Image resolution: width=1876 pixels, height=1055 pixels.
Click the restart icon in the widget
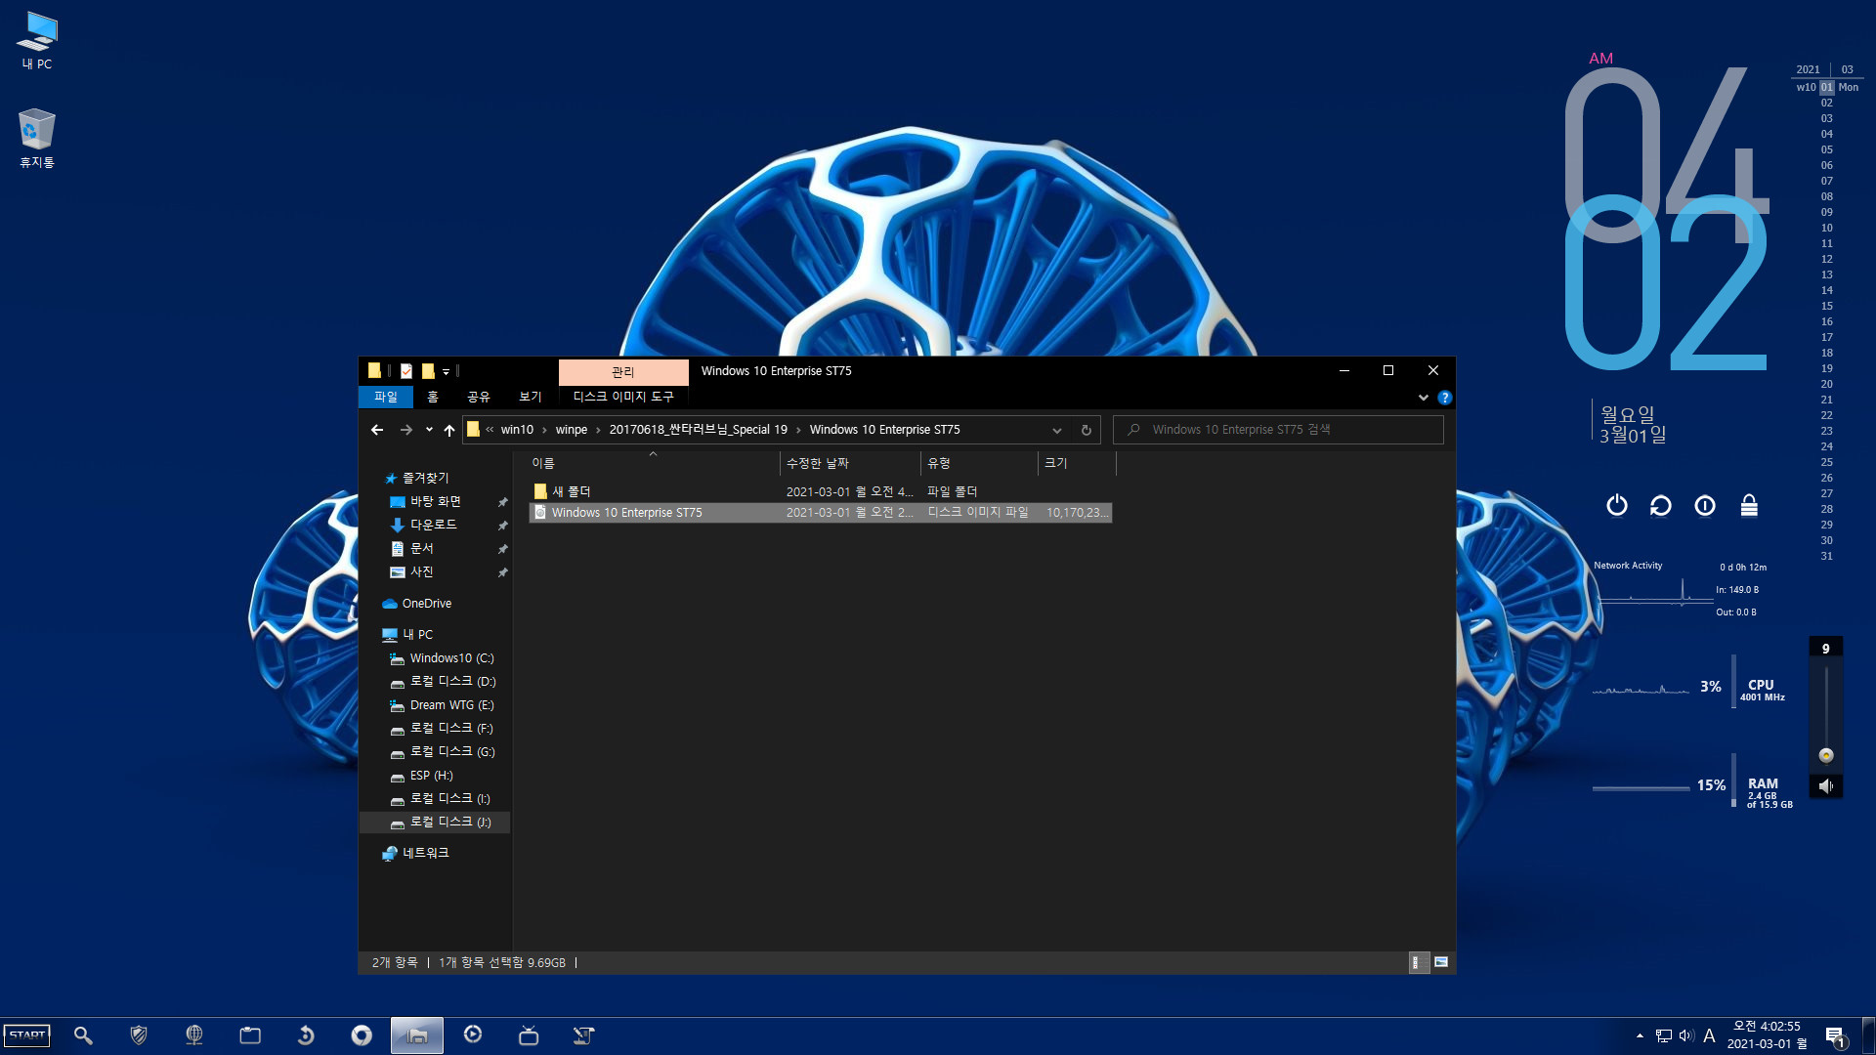(x=1661, y=505)
